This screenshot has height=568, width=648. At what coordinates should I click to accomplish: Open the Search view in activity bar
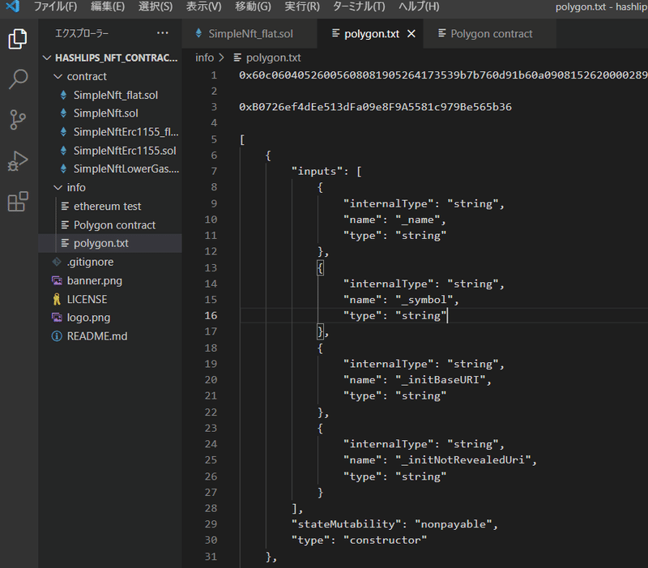(18, 79)
